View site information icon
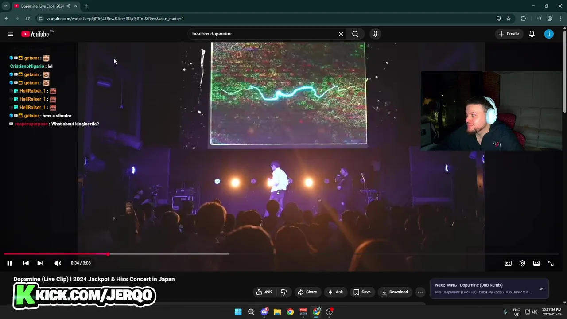The width and height of the screenshot is (567, 319). click(x=40, y=19)
